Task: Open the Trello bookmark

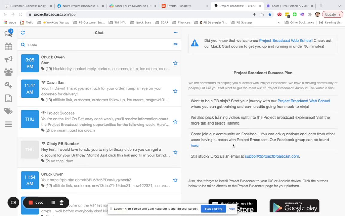Action: (27, 22)
